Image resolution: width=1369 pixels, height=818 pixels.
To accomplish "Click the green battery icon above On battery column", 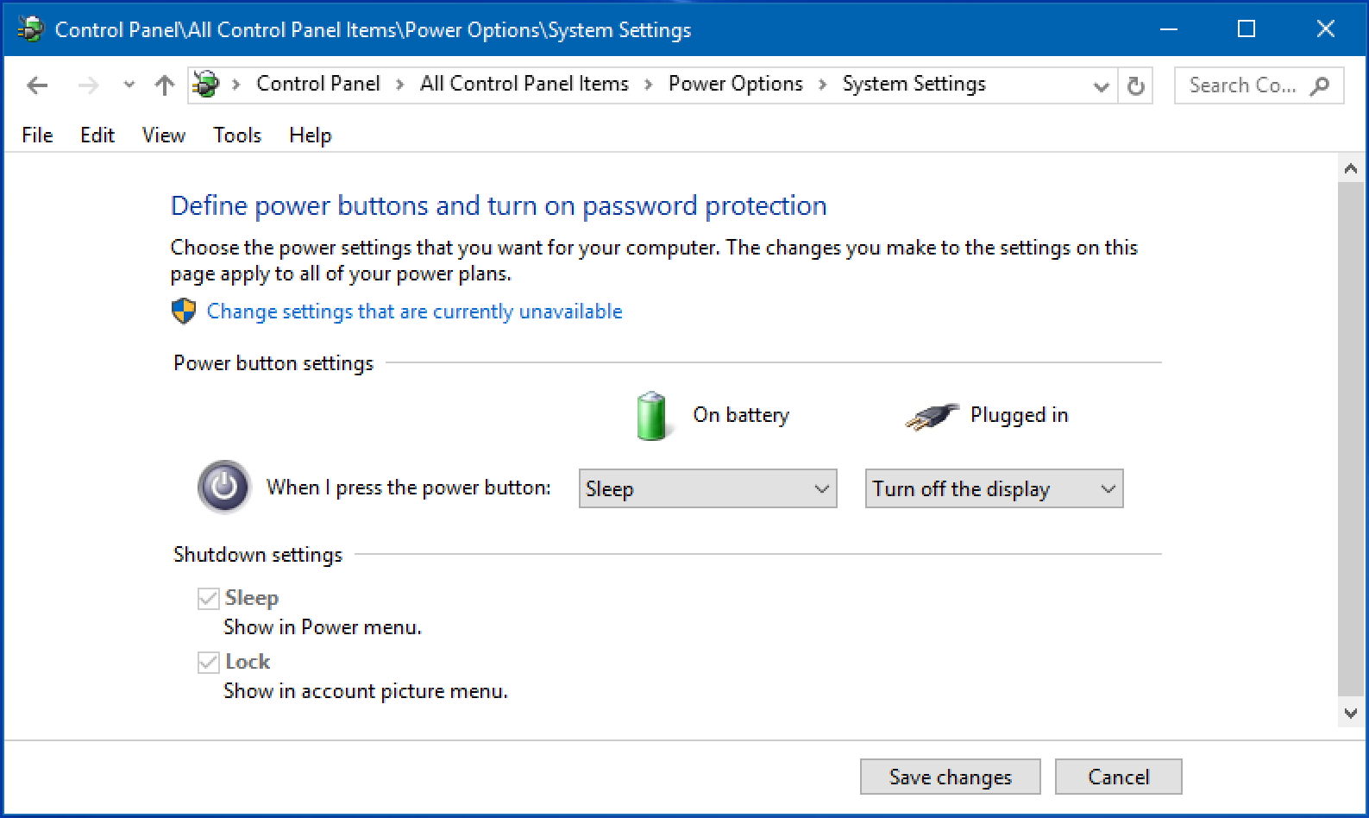I will click(x=651, y=416).
